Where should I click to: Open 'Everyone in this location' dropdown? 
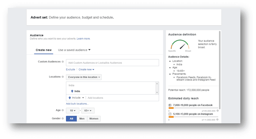(84, 77)
